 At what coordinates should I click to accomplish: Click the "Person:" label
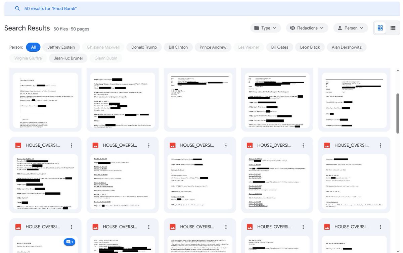pos(16,47)
